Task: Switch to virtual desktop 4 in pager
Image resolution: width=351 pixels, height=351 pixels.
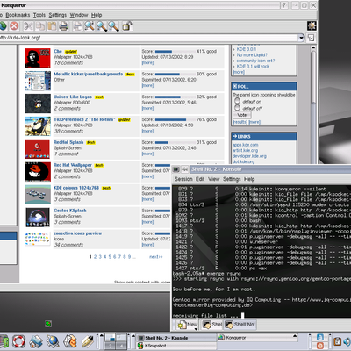Action: pos(120,346)
